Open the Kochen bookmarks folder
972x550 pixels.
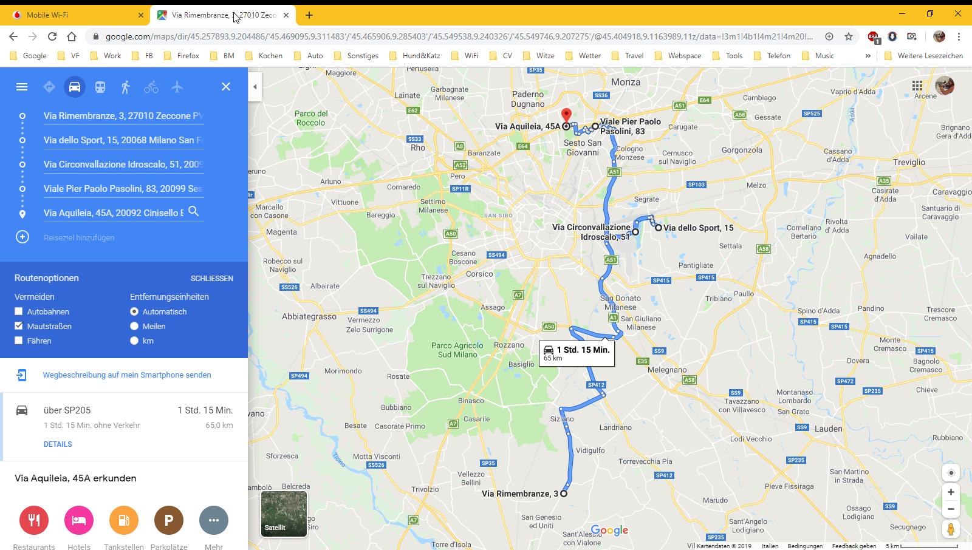click(x=264, y=56)
